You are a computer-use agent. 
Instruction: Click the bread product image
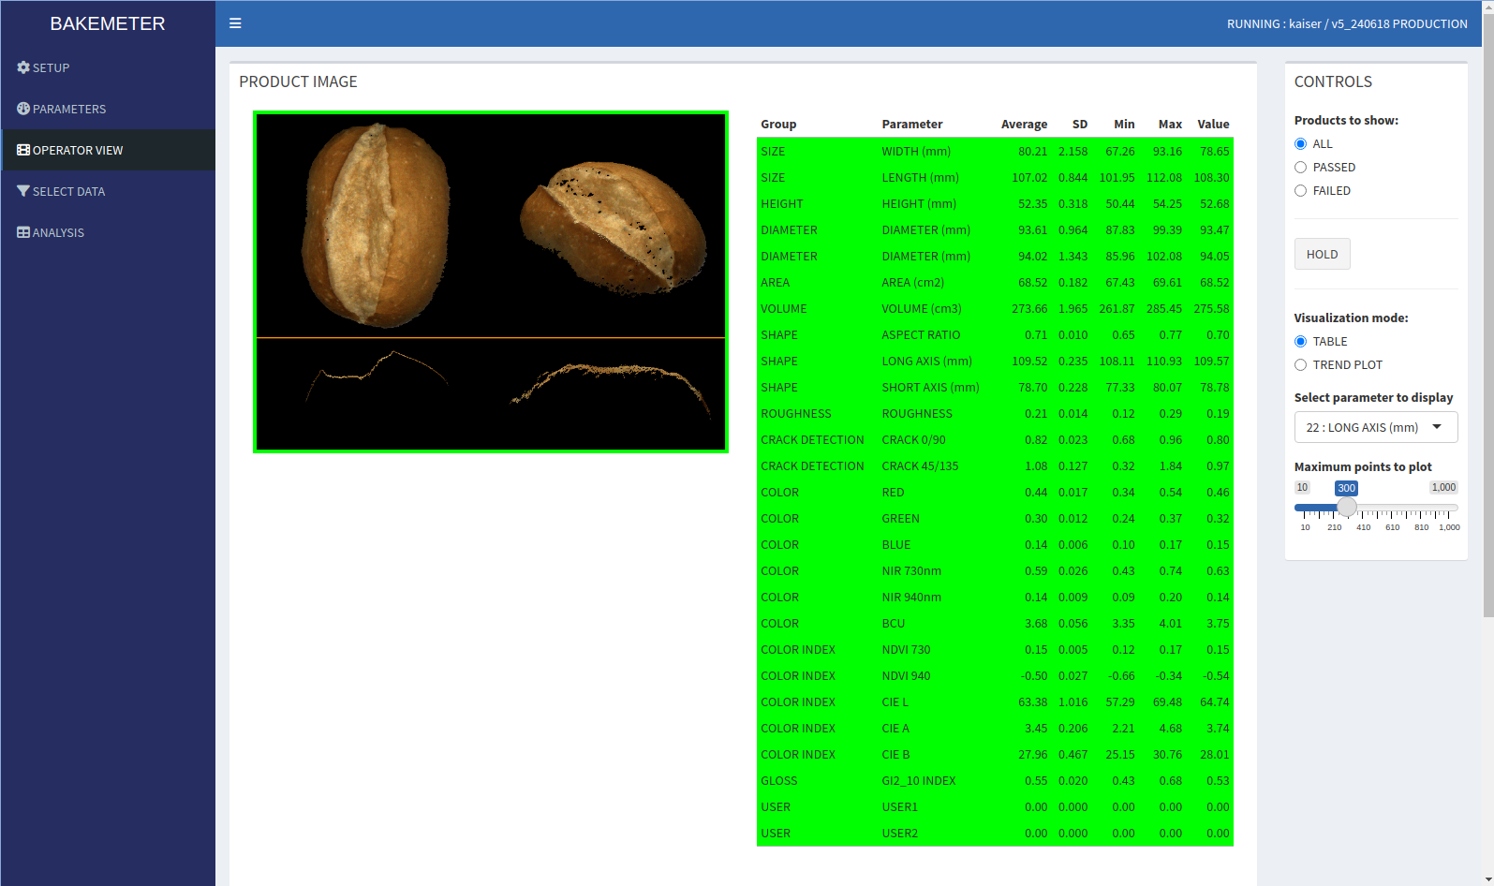pyautogui.click(x=490, y=282)
